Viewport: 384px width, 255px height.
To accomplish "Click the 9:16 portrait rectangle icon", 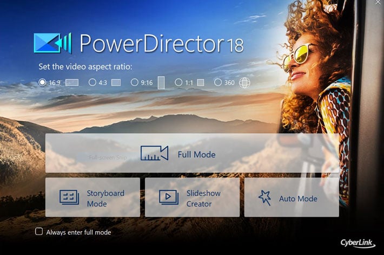I will click(x=161, y=82).
